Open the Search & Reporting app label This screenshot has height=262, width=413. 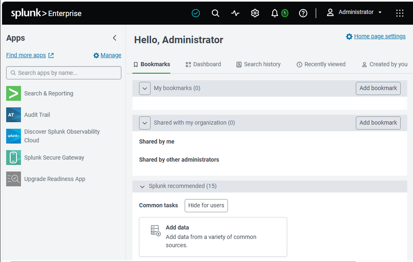pos(49,93)
